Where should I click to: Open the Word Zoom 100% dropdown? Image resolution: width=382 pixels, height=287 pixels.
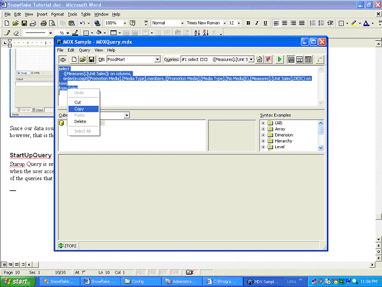(125, 23)
